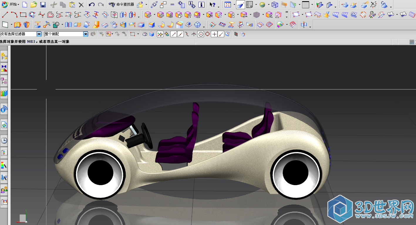
Task: Choose the heart-shaped offset curve icon
Action: (50, 15)
